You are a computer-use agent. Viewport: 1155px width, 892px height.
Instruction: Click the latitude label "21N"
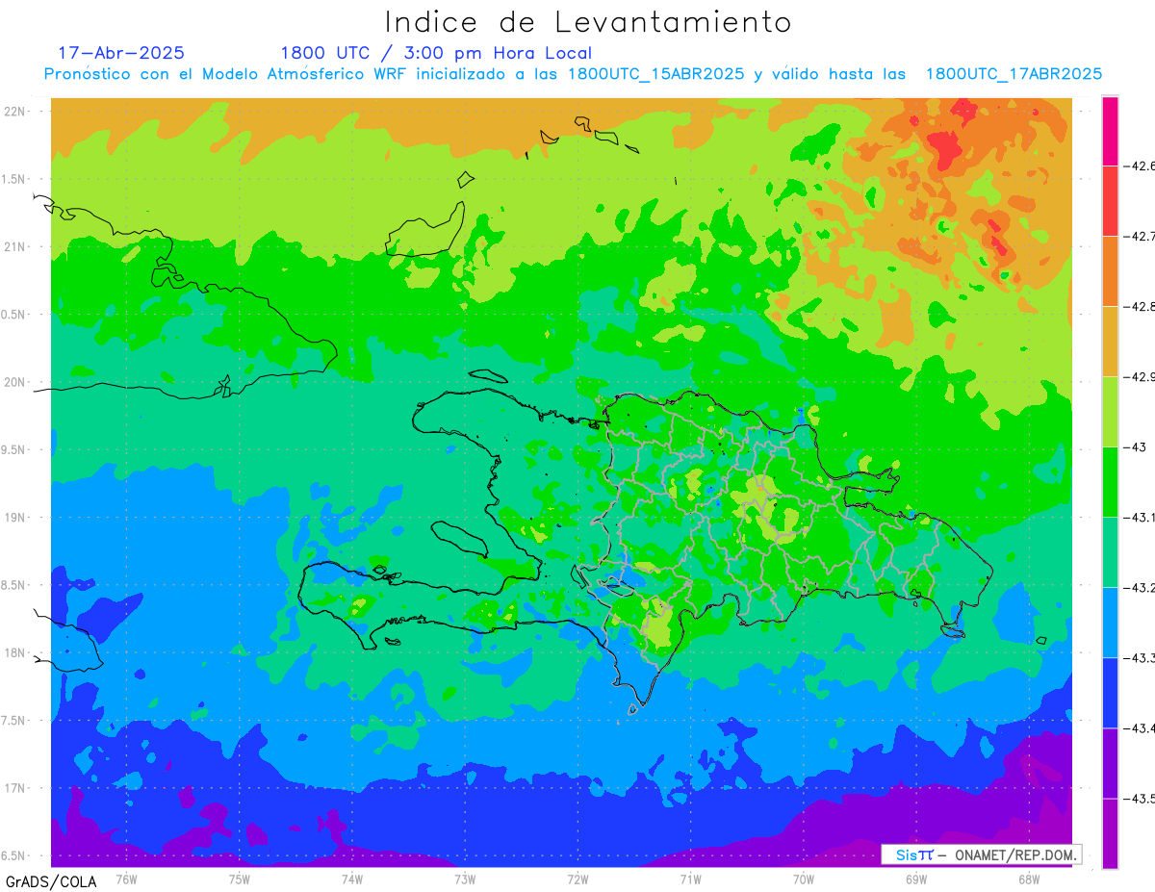pos(15,246)
